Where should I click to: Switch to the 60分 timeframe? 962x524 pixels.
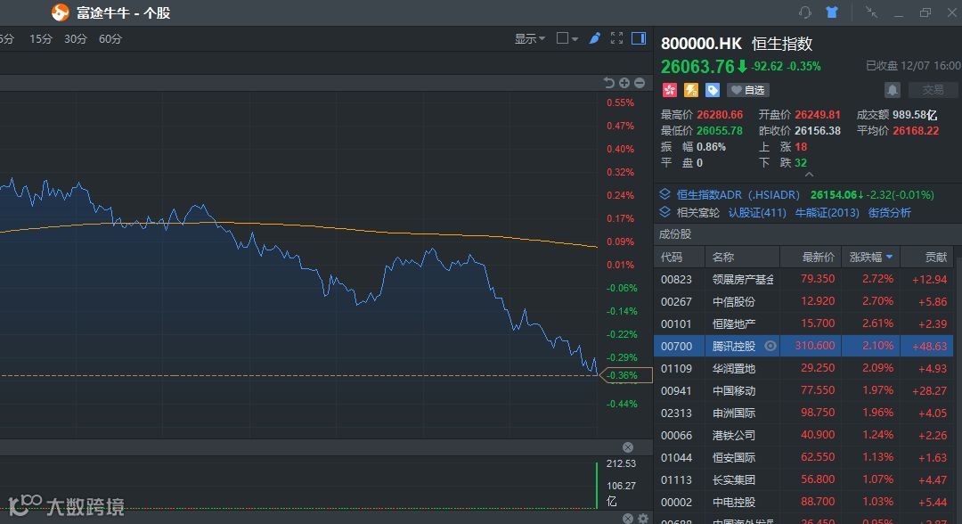110,38
